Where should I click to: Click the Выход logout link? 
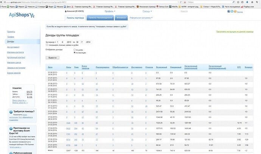point(240,12)
